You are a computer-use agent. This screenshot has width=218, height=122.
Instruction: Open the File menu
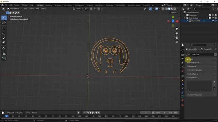[x=6, y=5]
